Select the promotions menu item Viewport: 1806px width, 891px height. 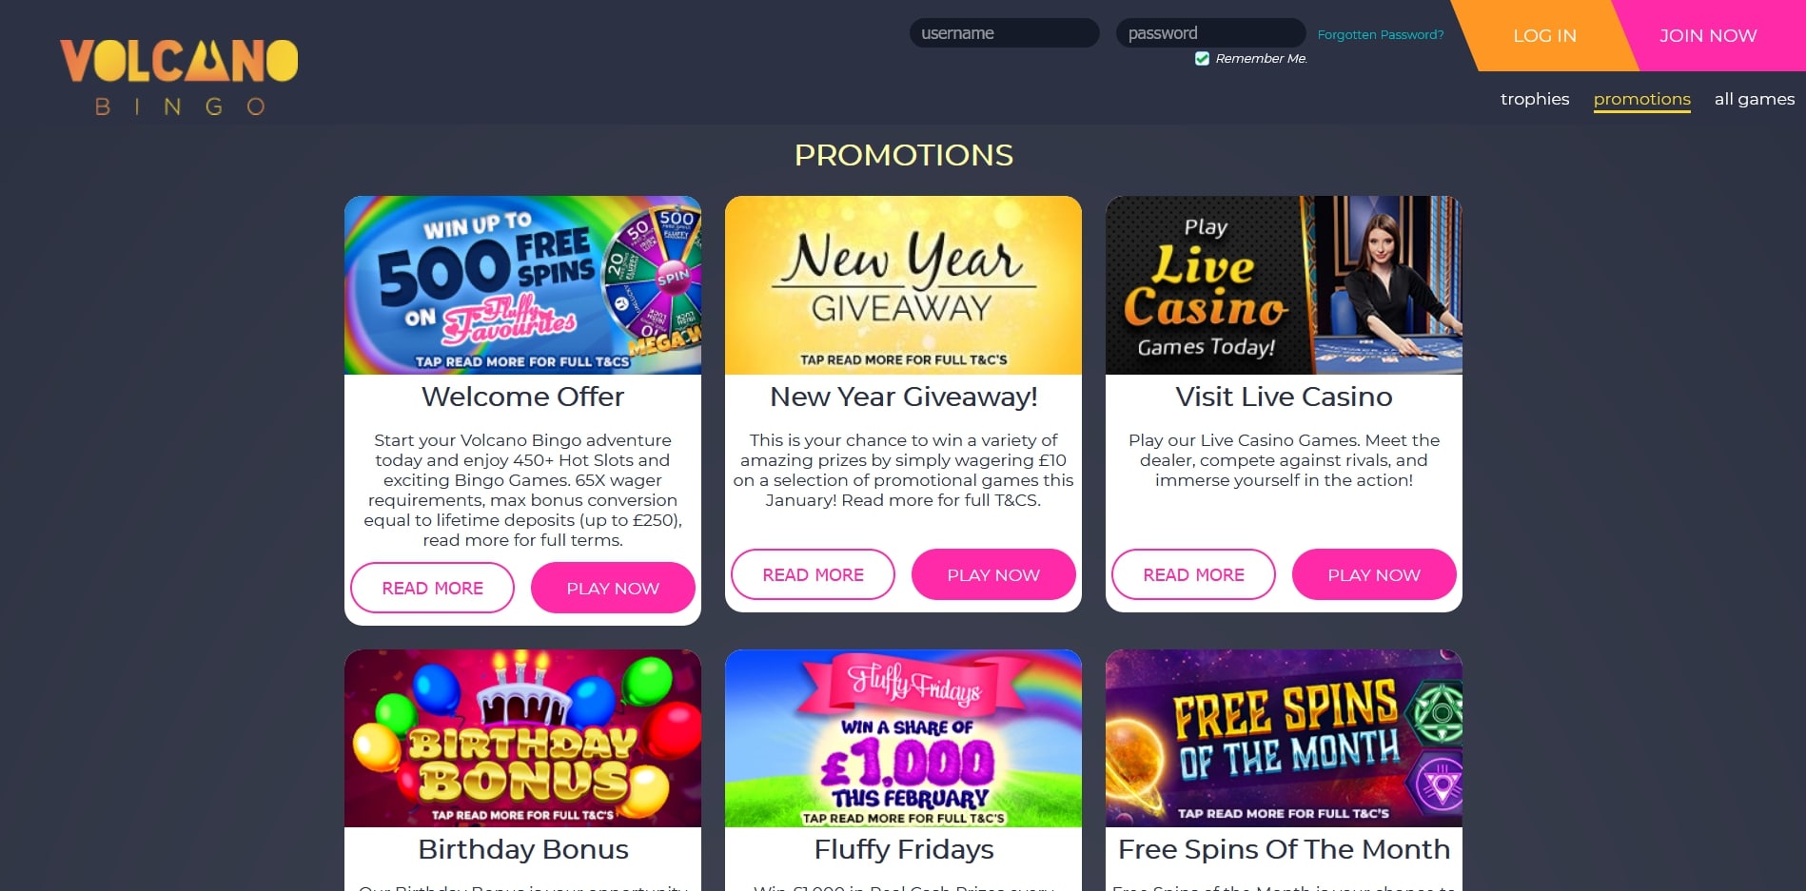click(1641, 99)
